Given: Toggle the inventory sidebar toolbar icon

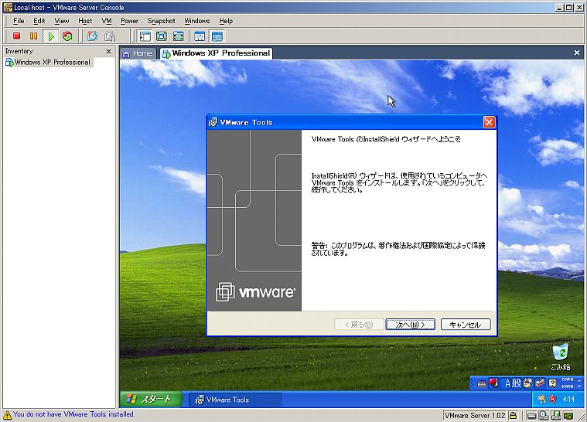Looking at the screenshot, I should 145,36.
